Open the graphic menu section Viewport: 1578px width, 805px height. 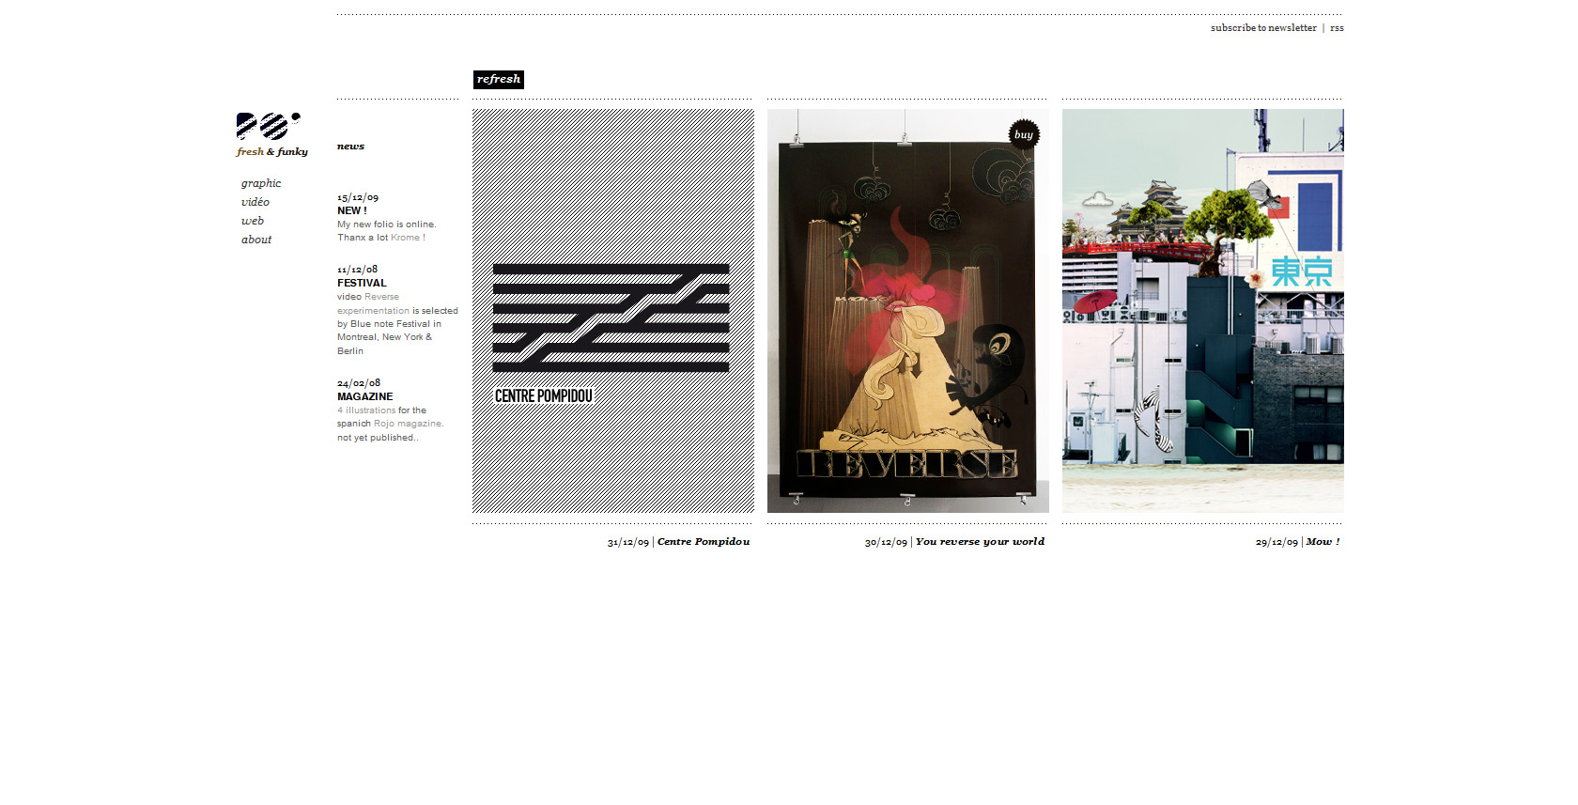(x=261, y=183)
